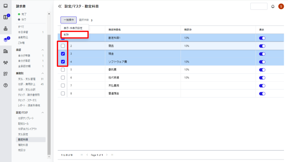Click the stamp approval icon in sidebar
Image resolution: width=288 pixels, height=162 pixels.
[x=5, y=28]
